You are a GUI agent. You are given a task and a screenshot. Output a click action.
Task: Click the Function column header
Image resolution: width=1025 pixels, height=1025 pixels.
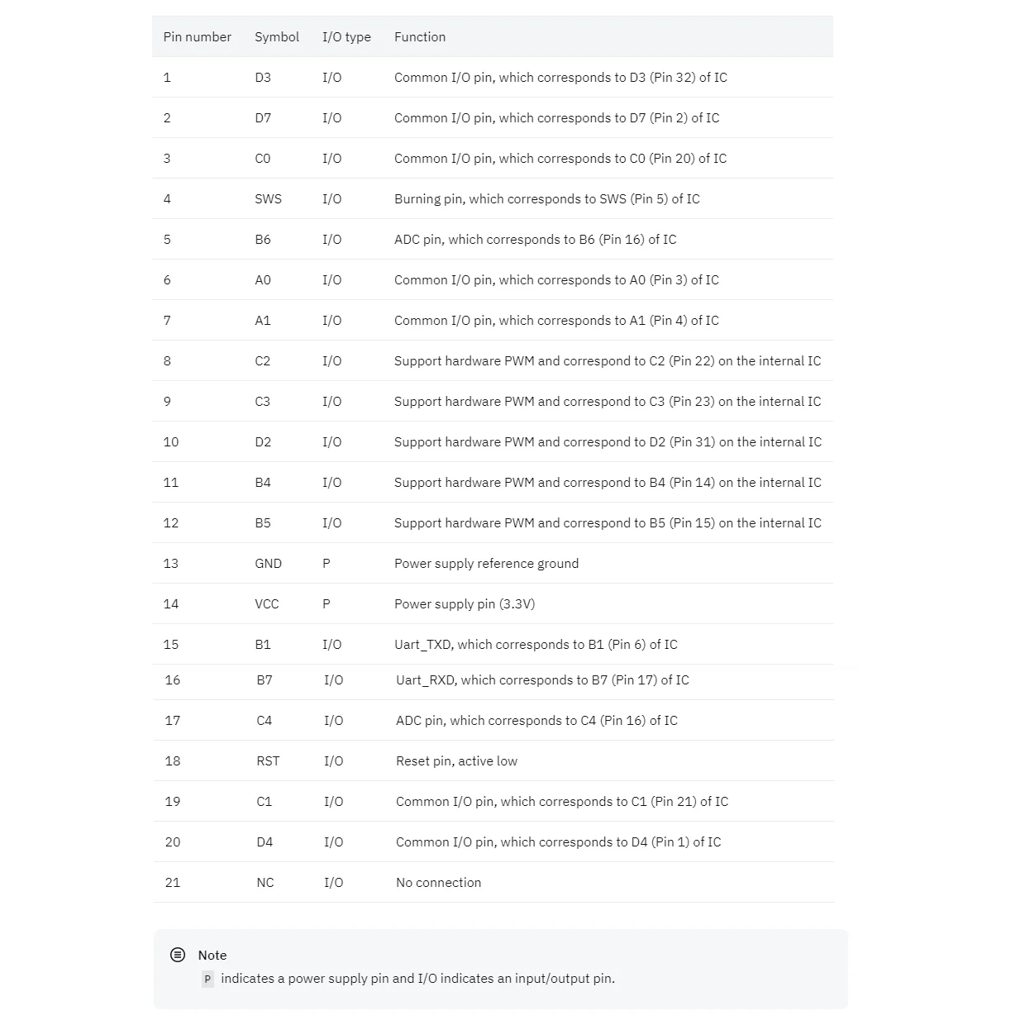click(420, 37)
